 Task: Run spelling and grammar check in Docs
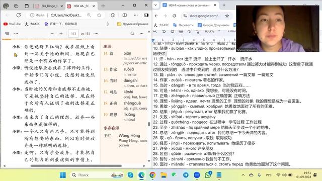[189, 31]
